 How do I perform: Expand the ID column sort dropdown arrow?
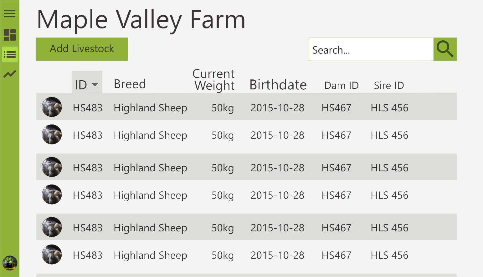(x=95, y=85)
